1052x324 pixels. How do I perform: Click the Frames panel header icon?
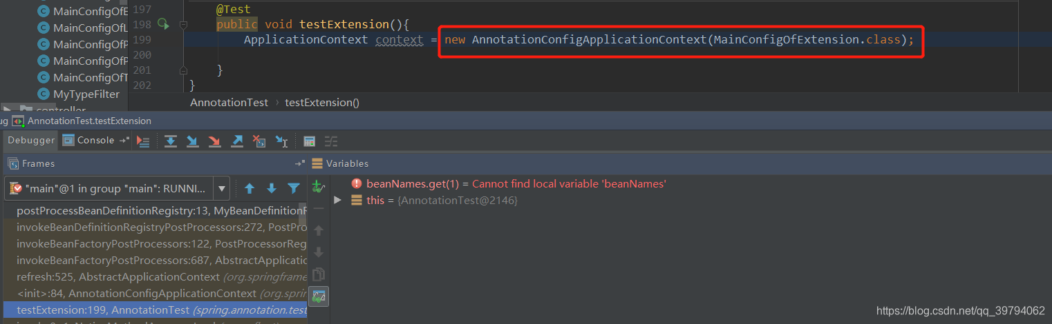[12, 163]
